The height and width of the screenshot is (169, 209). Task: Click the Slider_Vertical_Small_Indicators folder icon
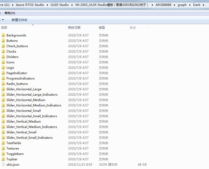tap(3, 137)
